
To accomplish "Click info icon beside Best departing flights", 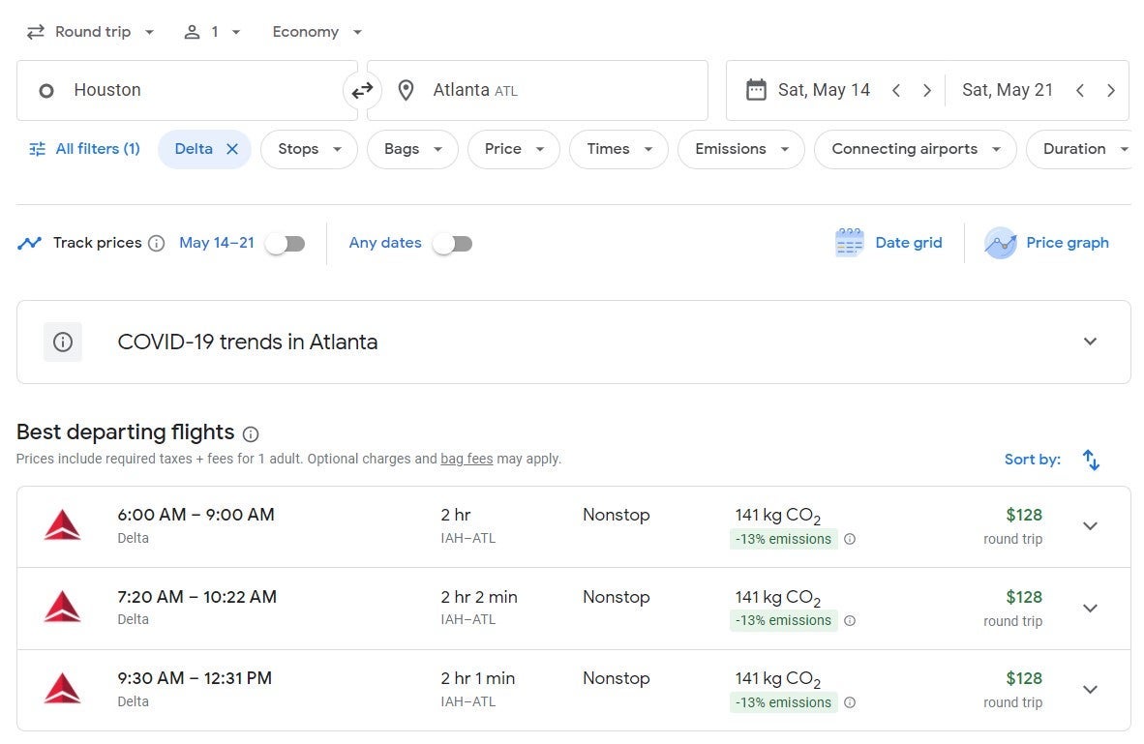I will [251, 433].
